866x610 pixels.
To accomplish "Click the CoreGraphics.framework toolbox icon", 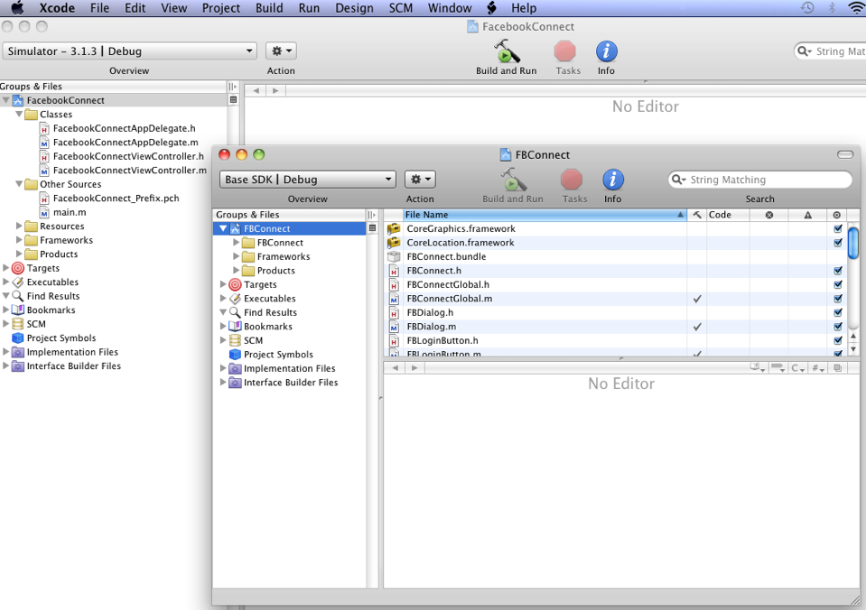I will 394,228.
